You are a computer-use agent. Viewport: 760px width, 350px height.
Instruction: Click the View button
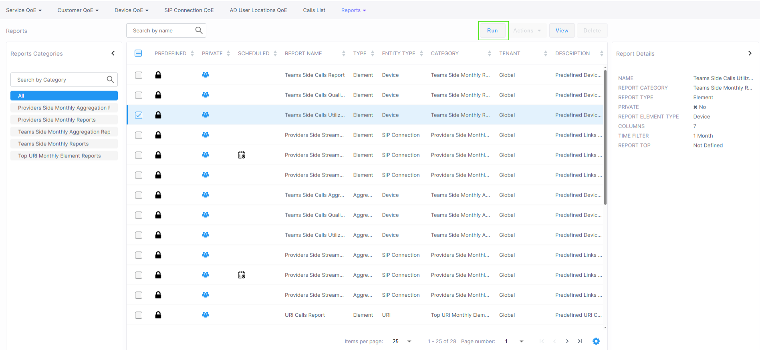(562, 30)
